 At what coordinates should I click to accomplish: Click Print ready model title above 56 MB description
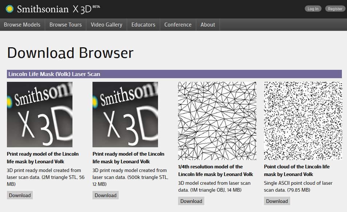point(43,157)
